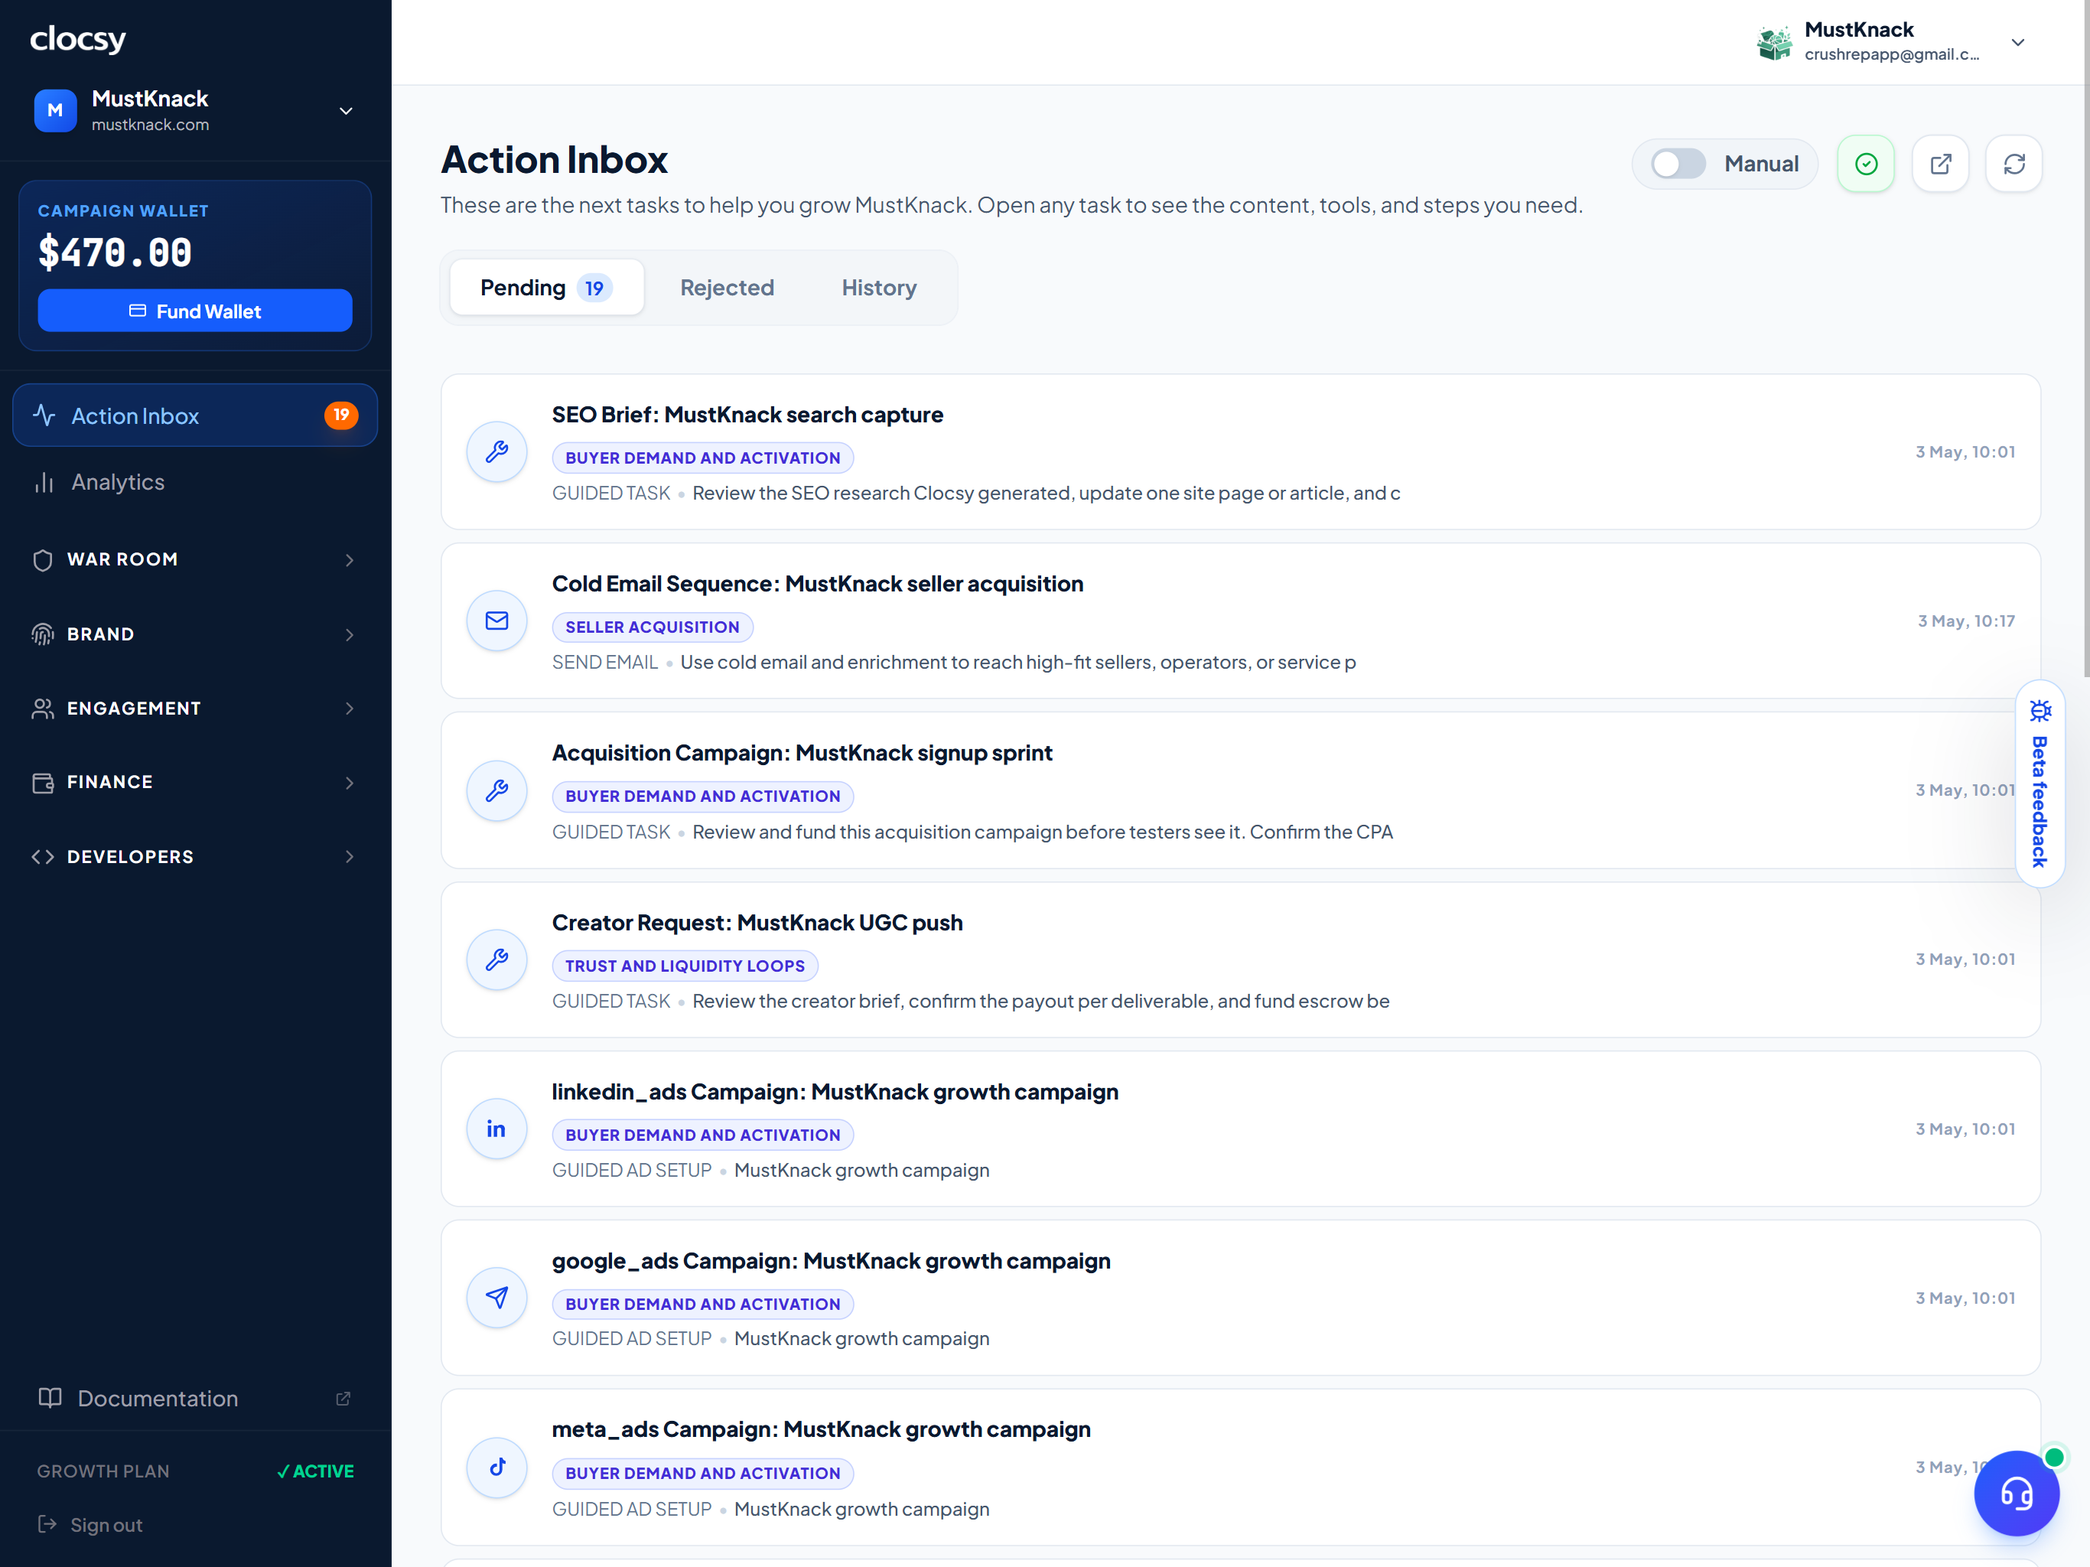
Task: Open the external link icon in header
Action: click(1940, 164)
